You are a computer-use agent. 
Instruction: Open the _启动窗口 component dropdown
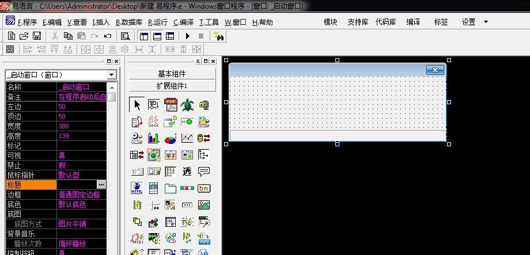tap(111, 75)
